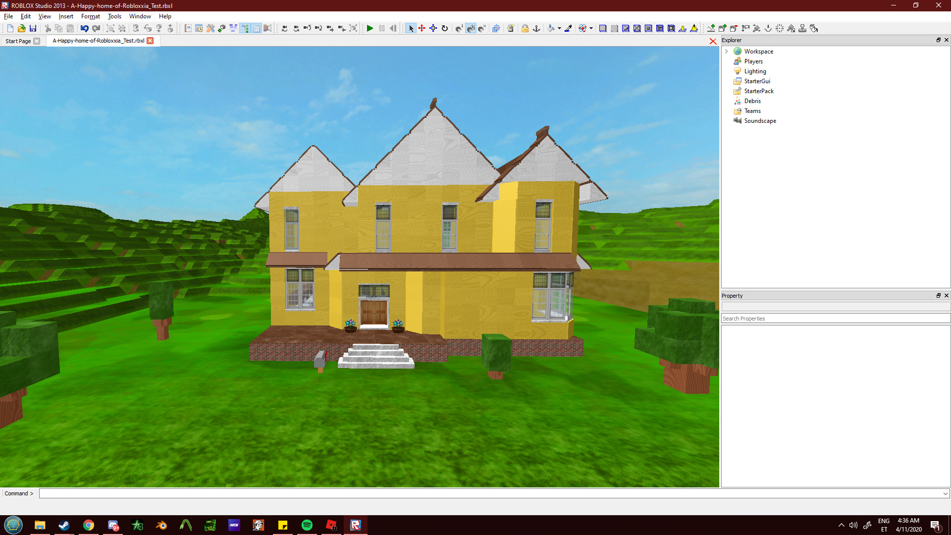
Task: Select Players in the Explorer
Action: pos(753,61)
